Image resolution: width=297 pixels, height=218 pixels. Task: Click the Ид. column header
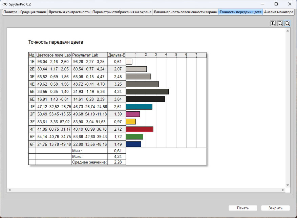click(x=32, y=55)
